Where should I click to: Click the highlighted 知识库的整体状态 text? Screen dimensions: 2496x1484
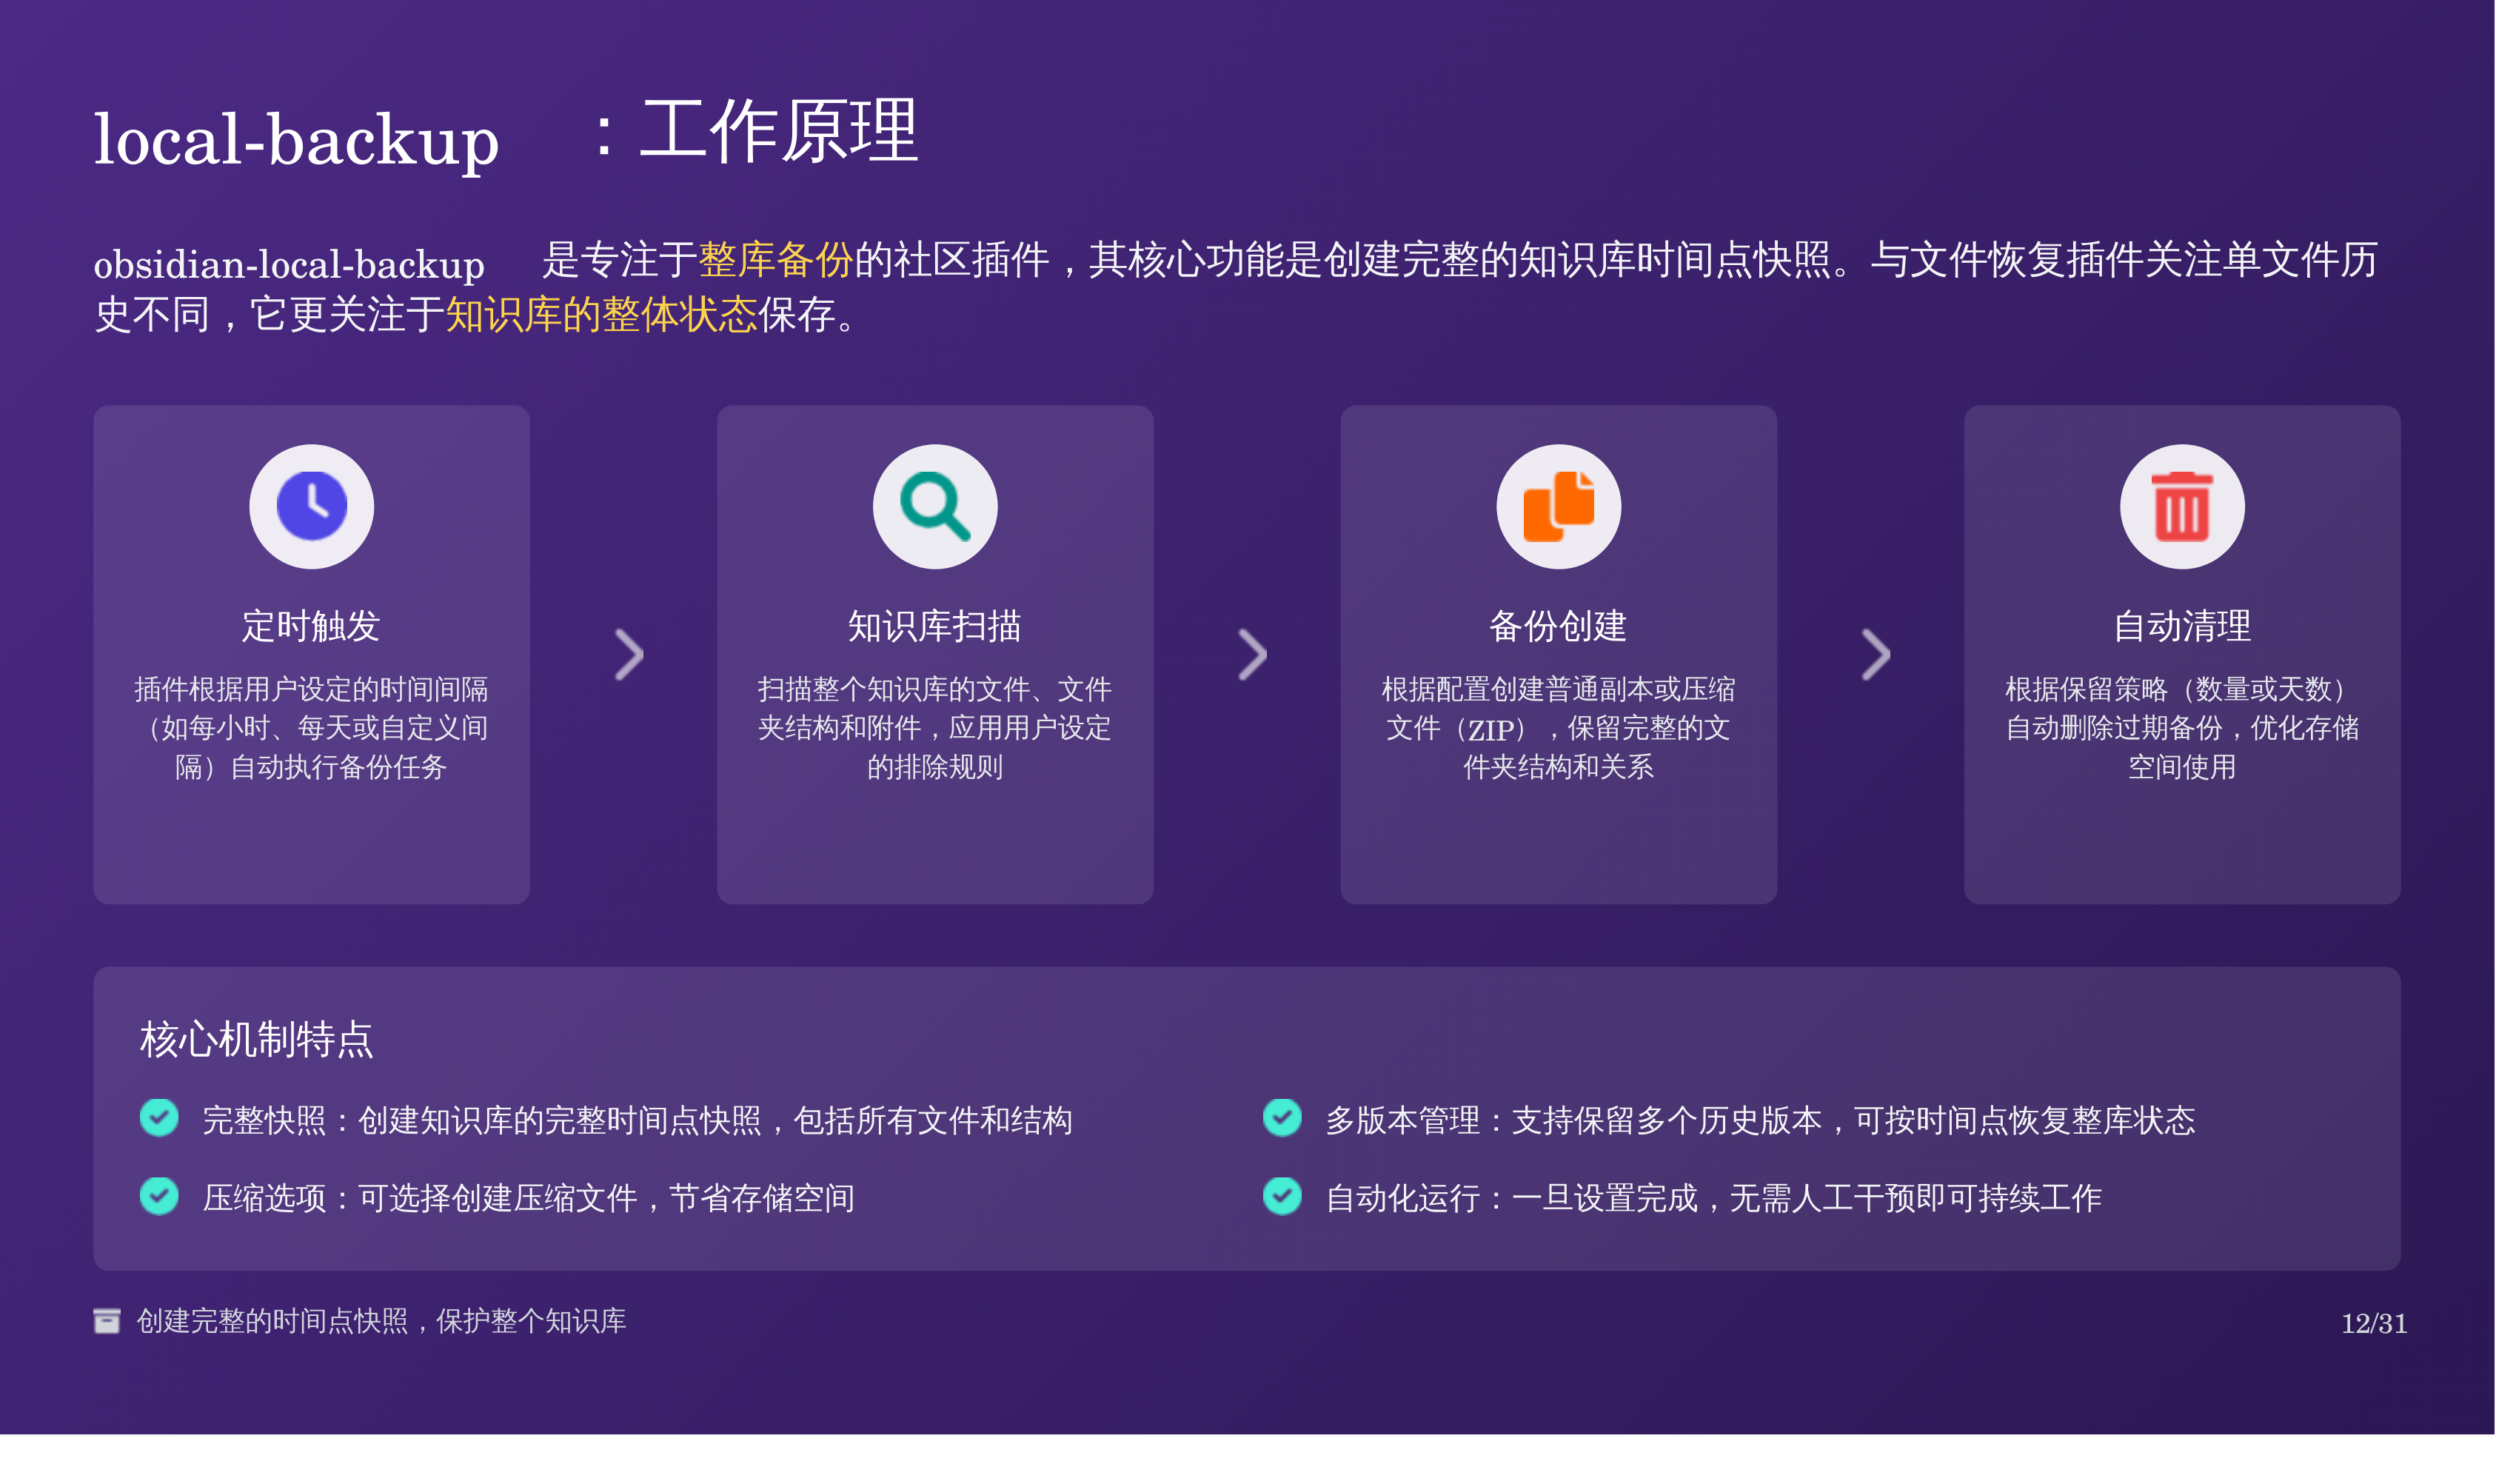pyautogui.click(x=600, y=315)
